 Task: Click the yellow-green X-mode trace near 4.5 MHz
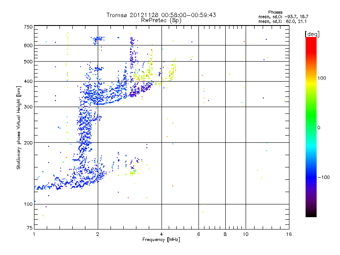tap(171, 73)
